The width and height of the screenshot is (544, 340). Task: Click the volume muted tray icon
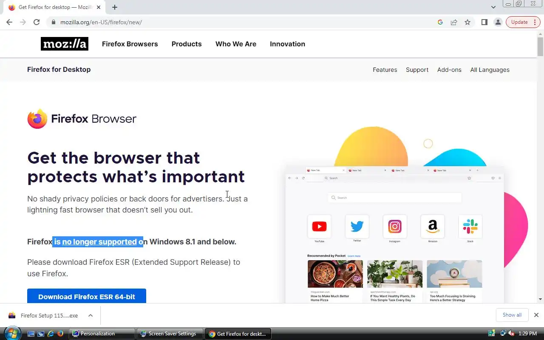pyautogui.click(x=511, y=334)
